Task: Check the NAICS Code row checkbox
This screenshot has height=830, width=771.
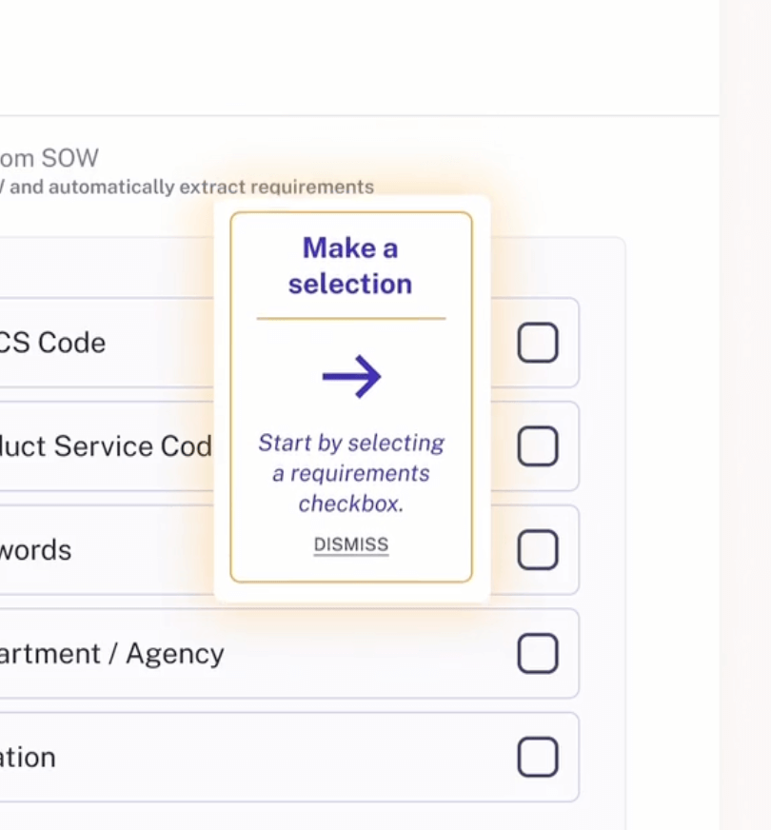Action: 538,343
